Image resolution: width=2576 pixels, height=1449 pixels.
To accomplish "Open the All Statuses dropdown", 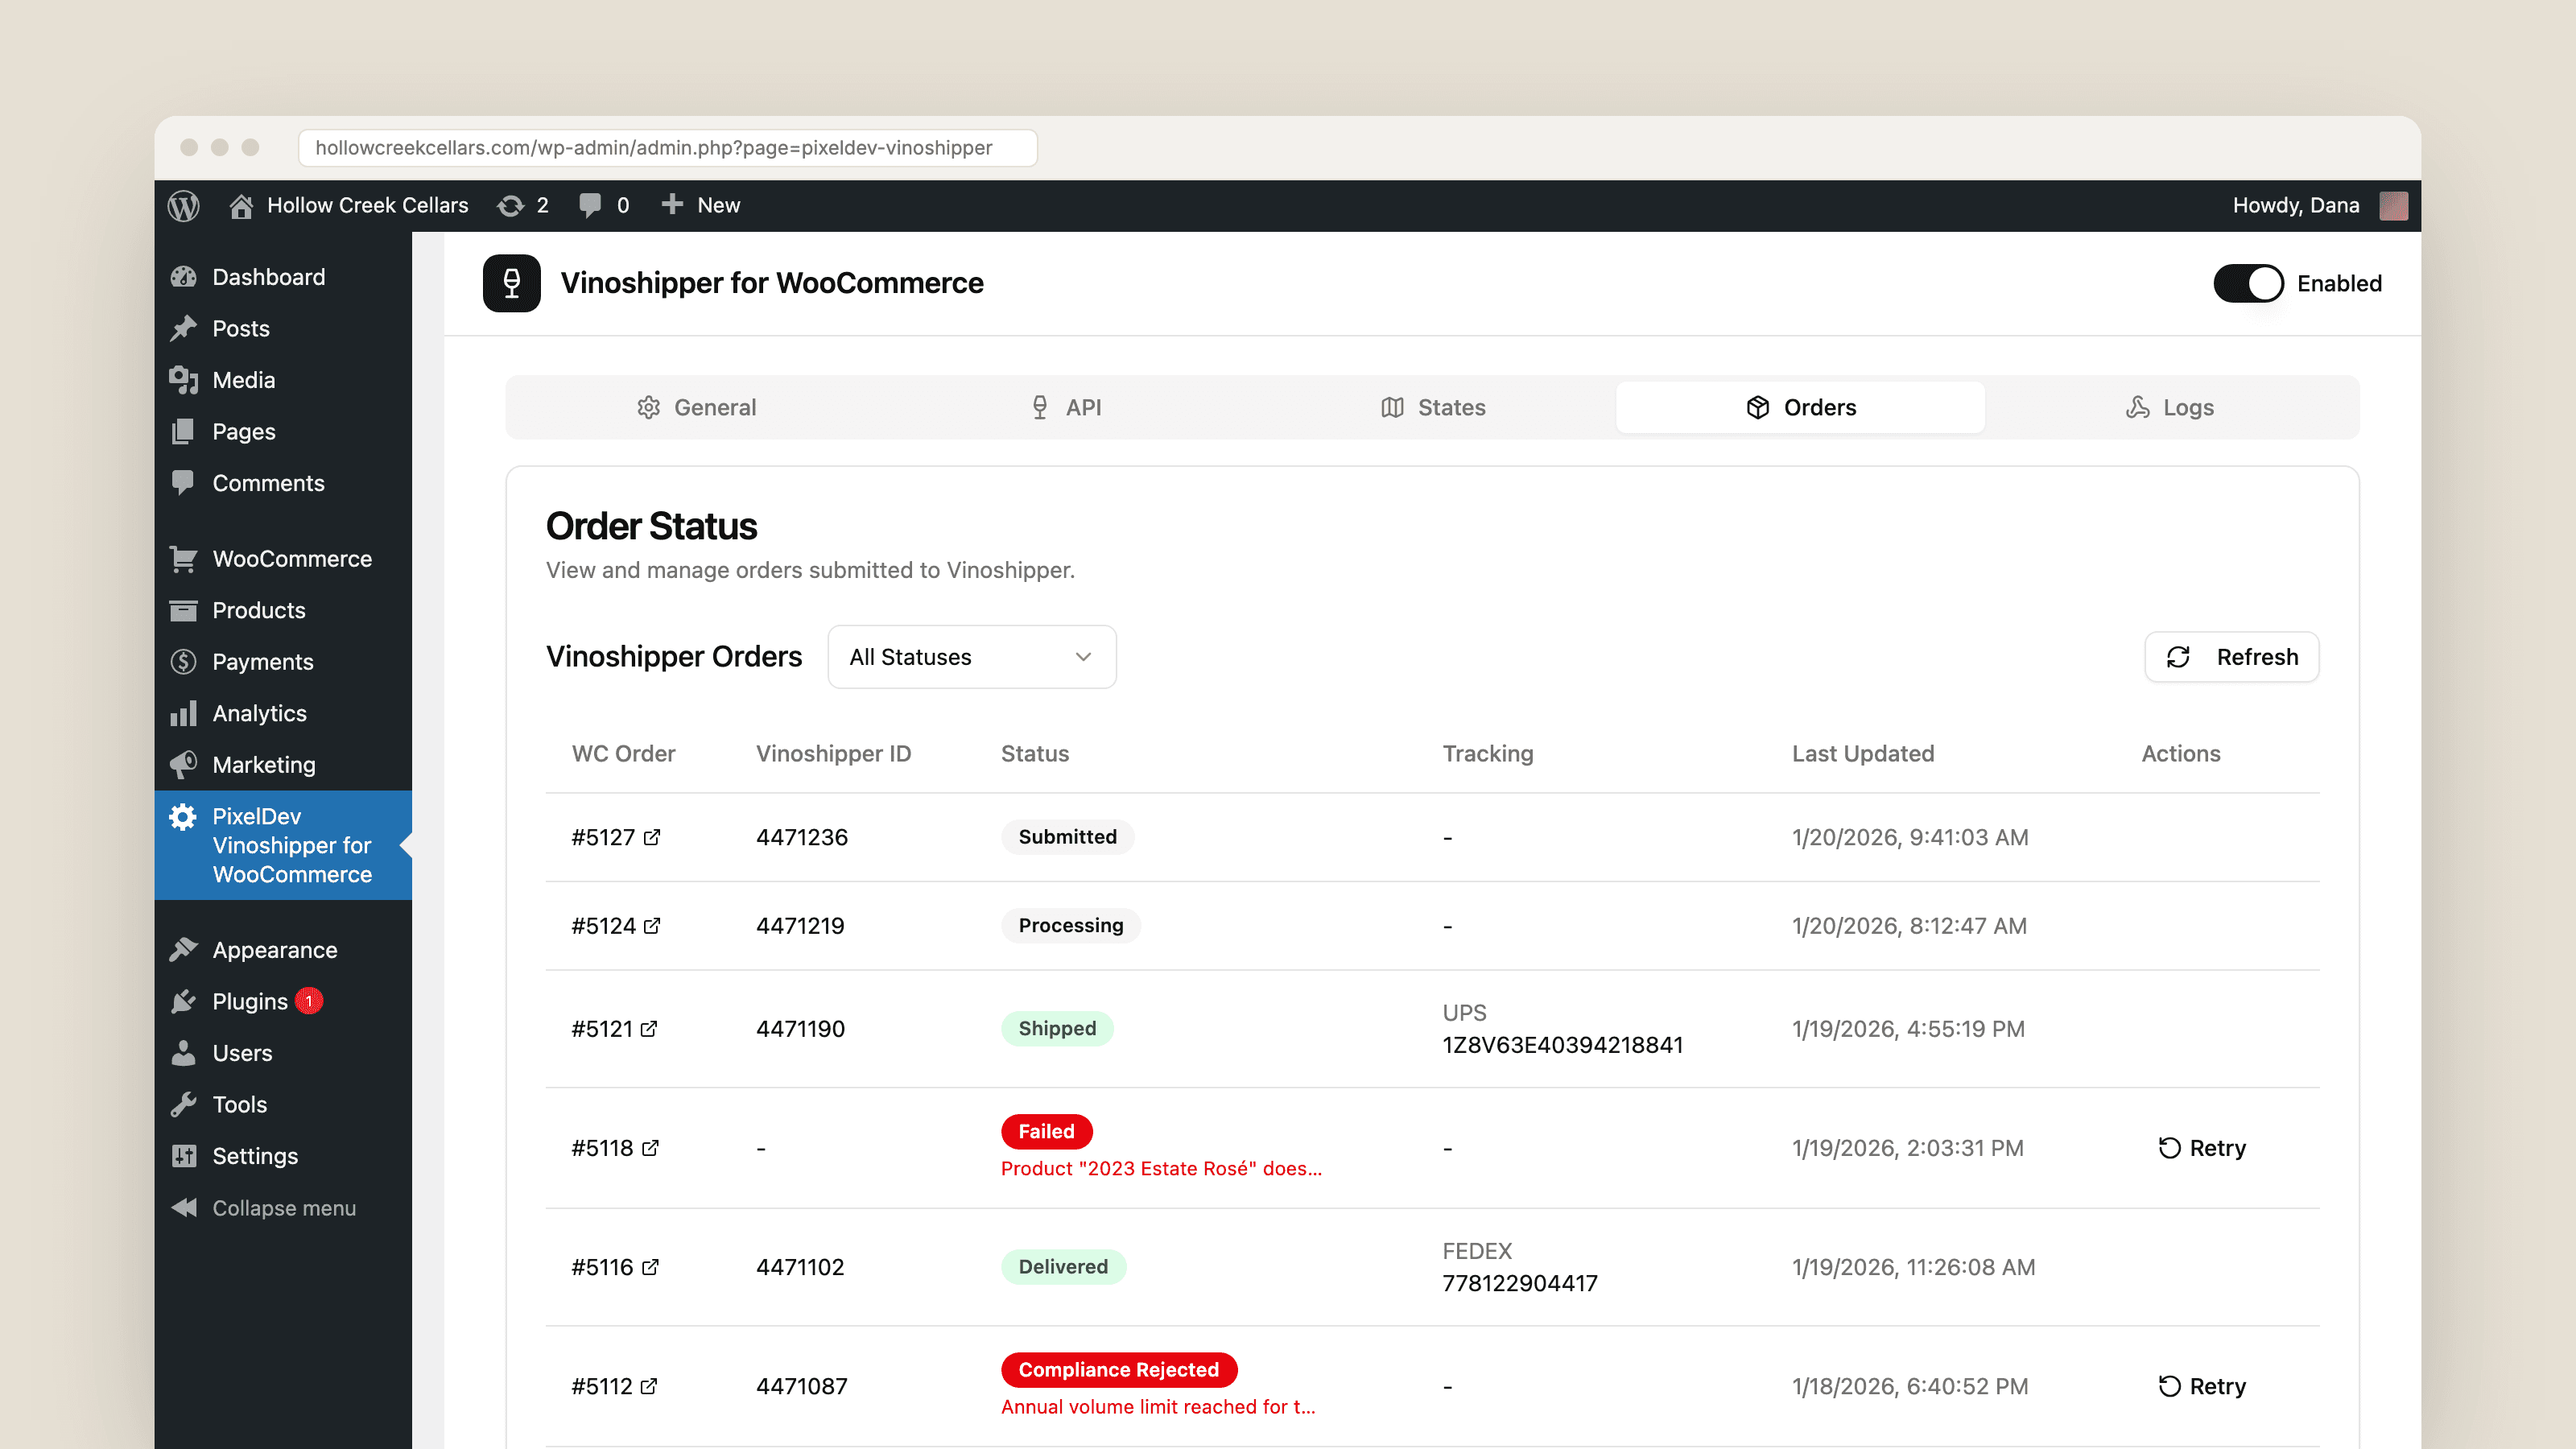I will (972, 657).
